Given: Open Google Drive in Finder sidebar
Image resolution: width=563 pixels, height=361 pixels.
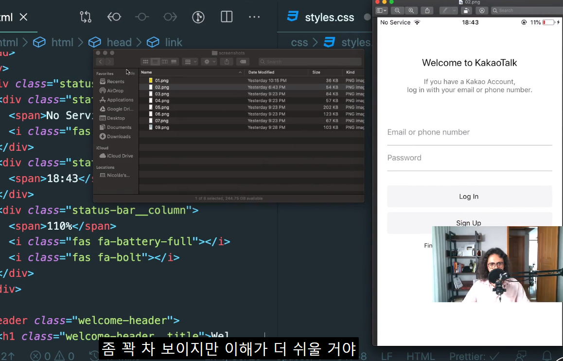Looking at the screenshot, I should click(116, 109).
